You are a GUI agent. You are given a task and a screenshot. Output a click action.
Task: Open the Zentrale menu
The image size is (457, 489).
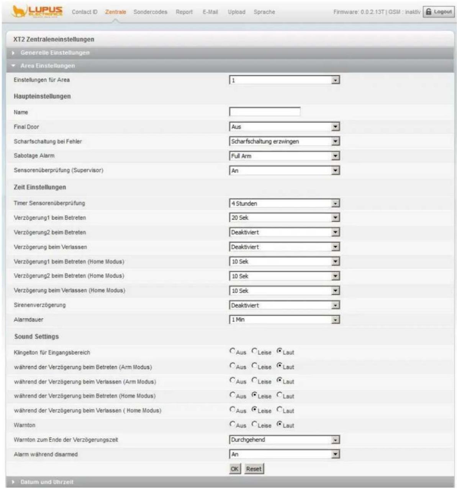tap(116, 12)
